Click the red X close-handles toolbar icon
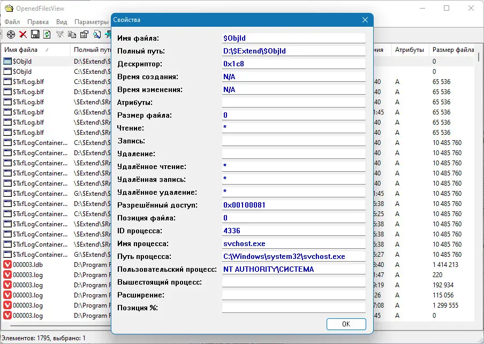 (x=23, y=34)
